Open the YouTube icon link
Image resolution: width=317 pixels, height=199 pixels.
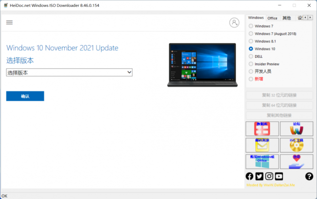(x=279, y=177)
